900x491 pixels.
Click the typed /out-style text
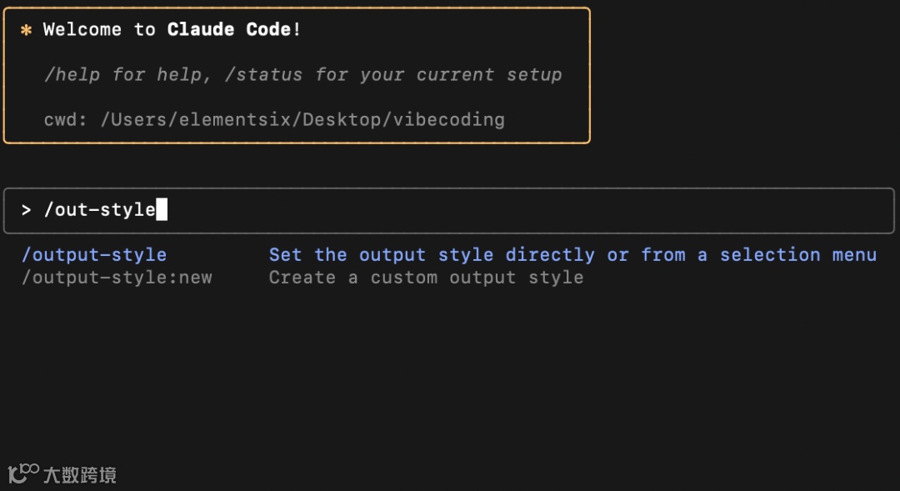[x=99, y=210]
